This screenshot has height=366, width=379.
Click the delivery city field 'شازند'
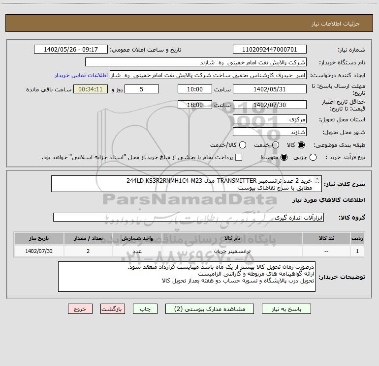click(270, 132)
